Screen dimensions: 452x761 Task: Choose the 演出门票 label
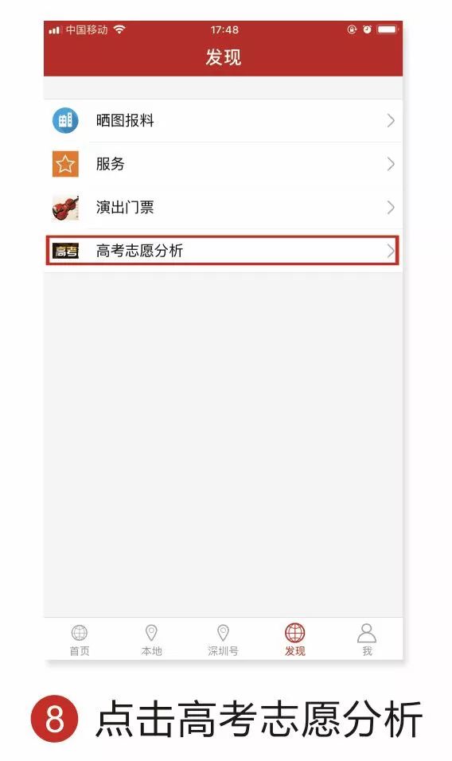click(x=125, y=208)
